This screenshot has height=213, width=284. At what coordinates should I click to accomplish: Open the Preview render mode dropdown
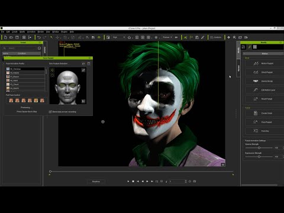click(167, 37)
